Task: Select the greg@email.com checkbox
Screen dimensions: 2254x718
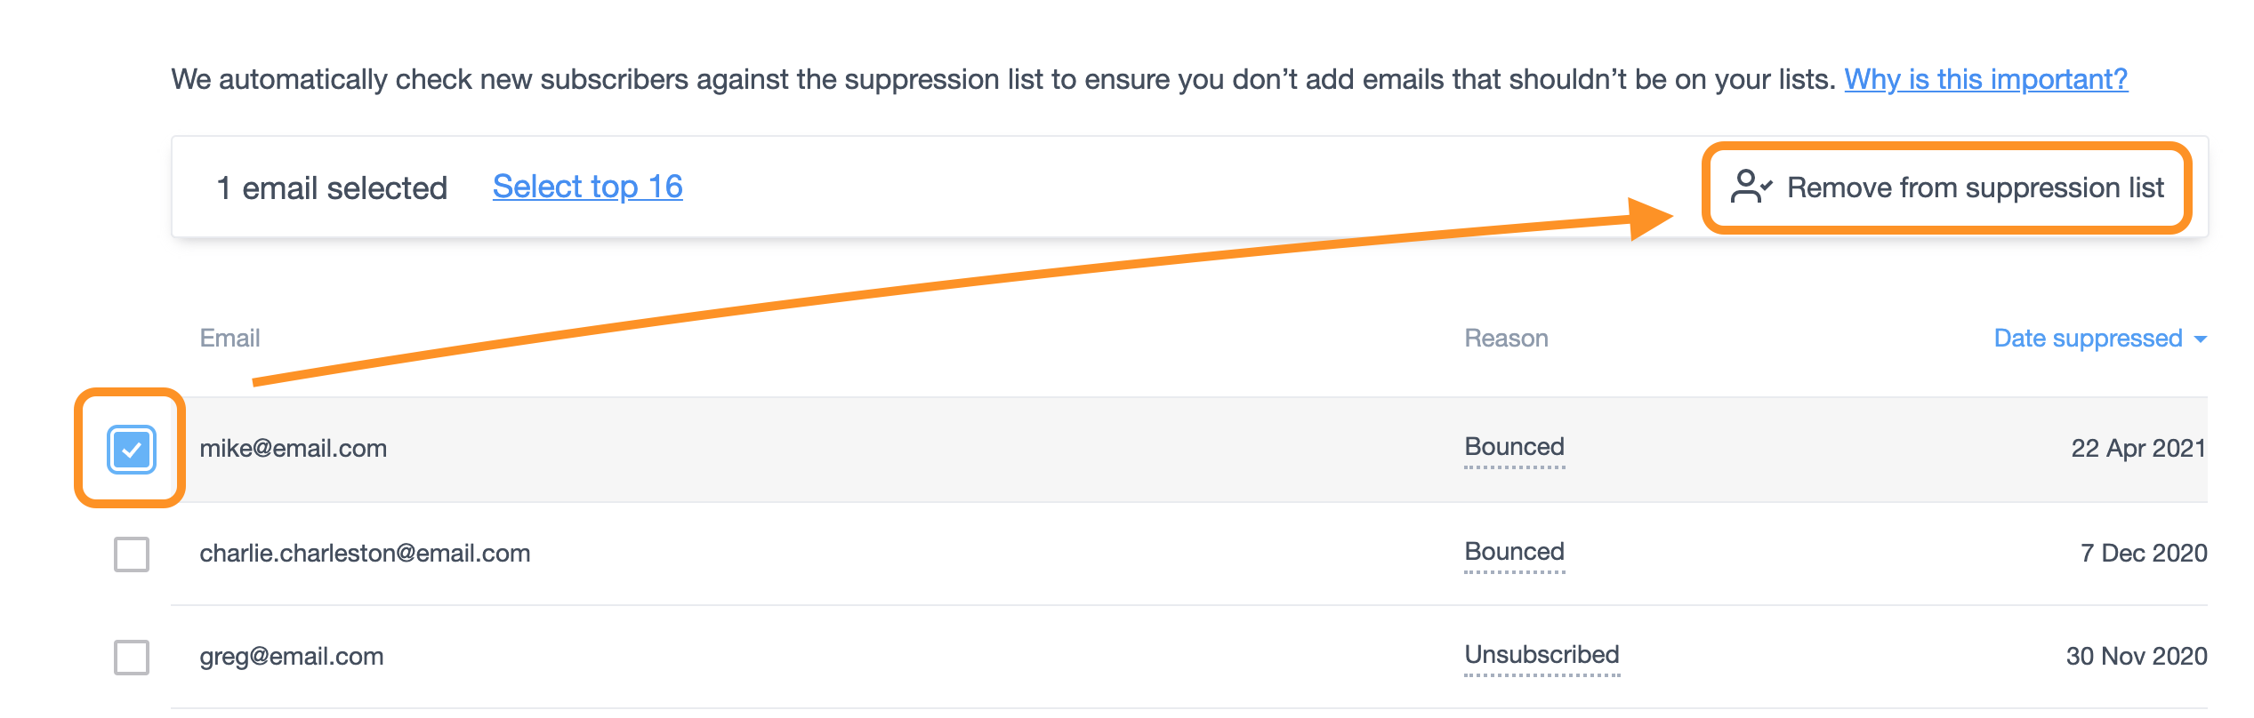Action: point(132,658)
